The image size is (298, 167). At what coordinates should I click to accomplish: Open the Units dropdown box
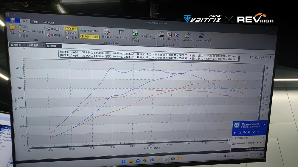click(151, 37)
